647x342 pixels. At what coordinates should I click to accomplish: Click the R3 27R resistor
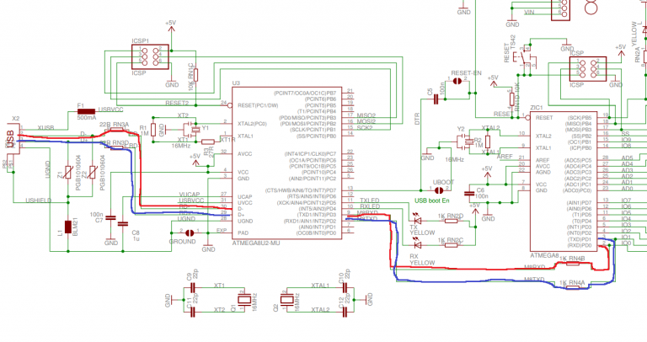click(x=207, y=142)
